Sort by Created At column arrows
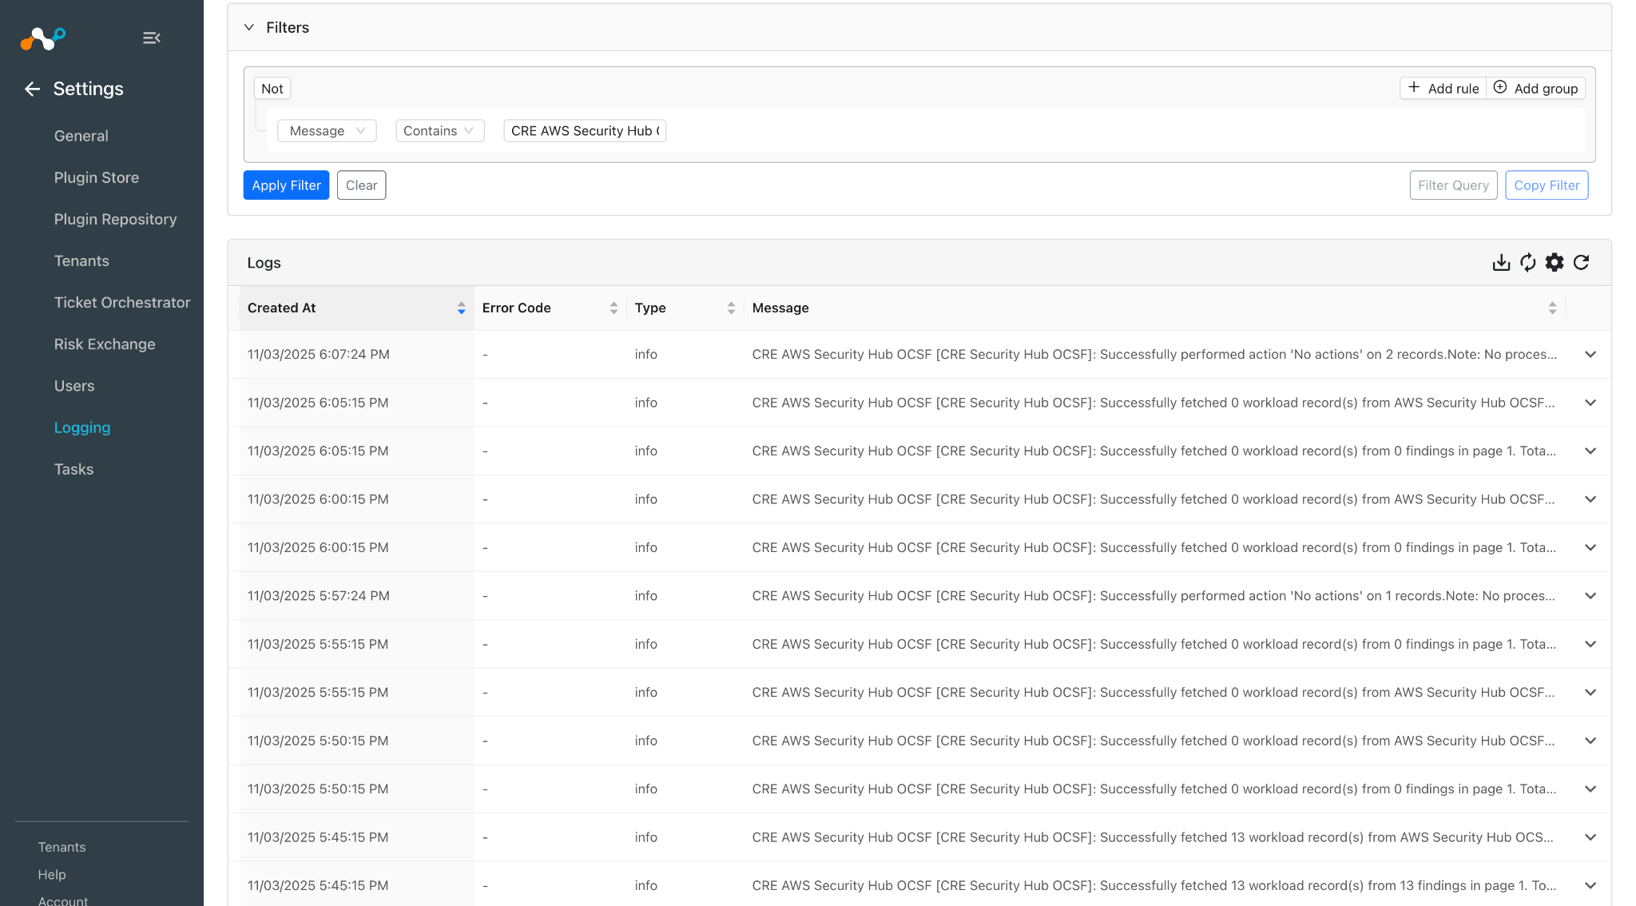The image size is (1636, 906). click(461, 308)
